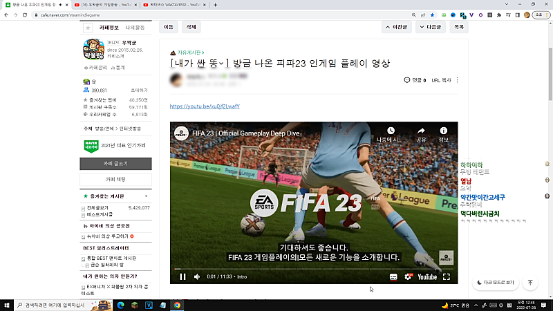The image size is (553, 311).
Task: Click Watch Later clock icon in video
Action: [x=391, y=131]
